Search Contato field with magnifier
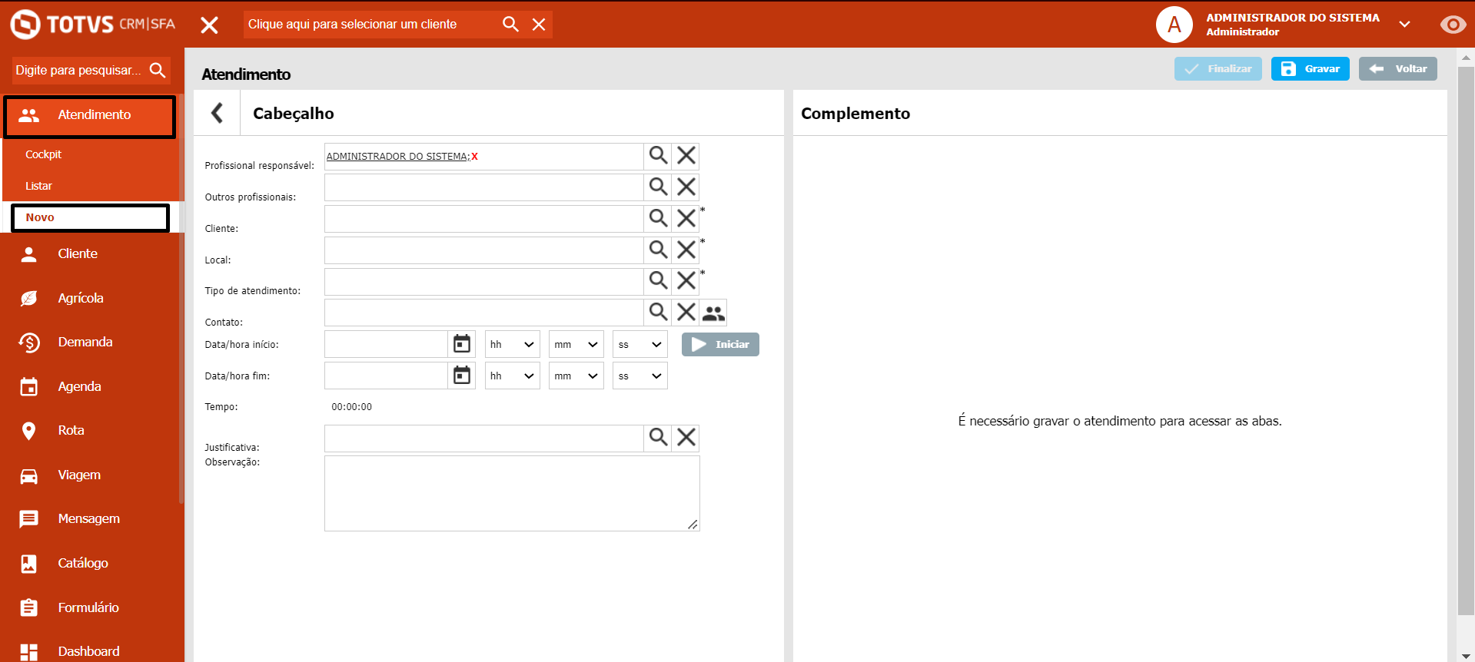Screen dimensions: 1475x662 click(658, 312)
